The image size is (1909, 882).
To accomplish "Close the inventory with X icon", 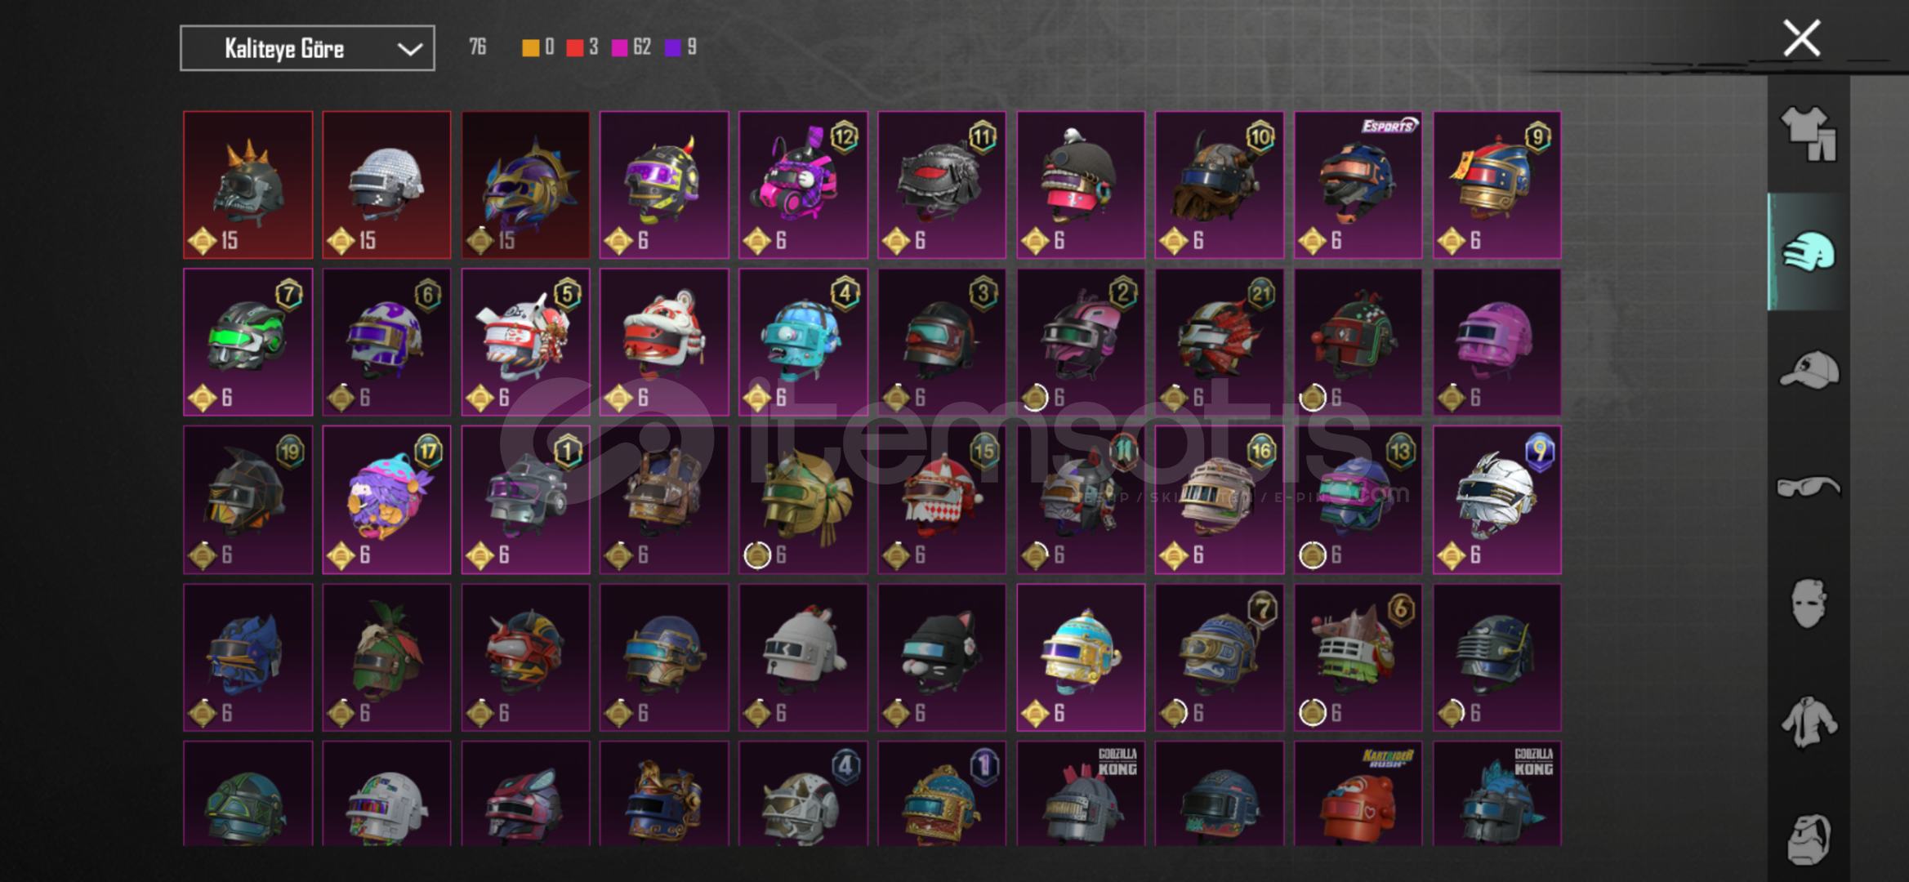I will click(x=1801, y=38).
